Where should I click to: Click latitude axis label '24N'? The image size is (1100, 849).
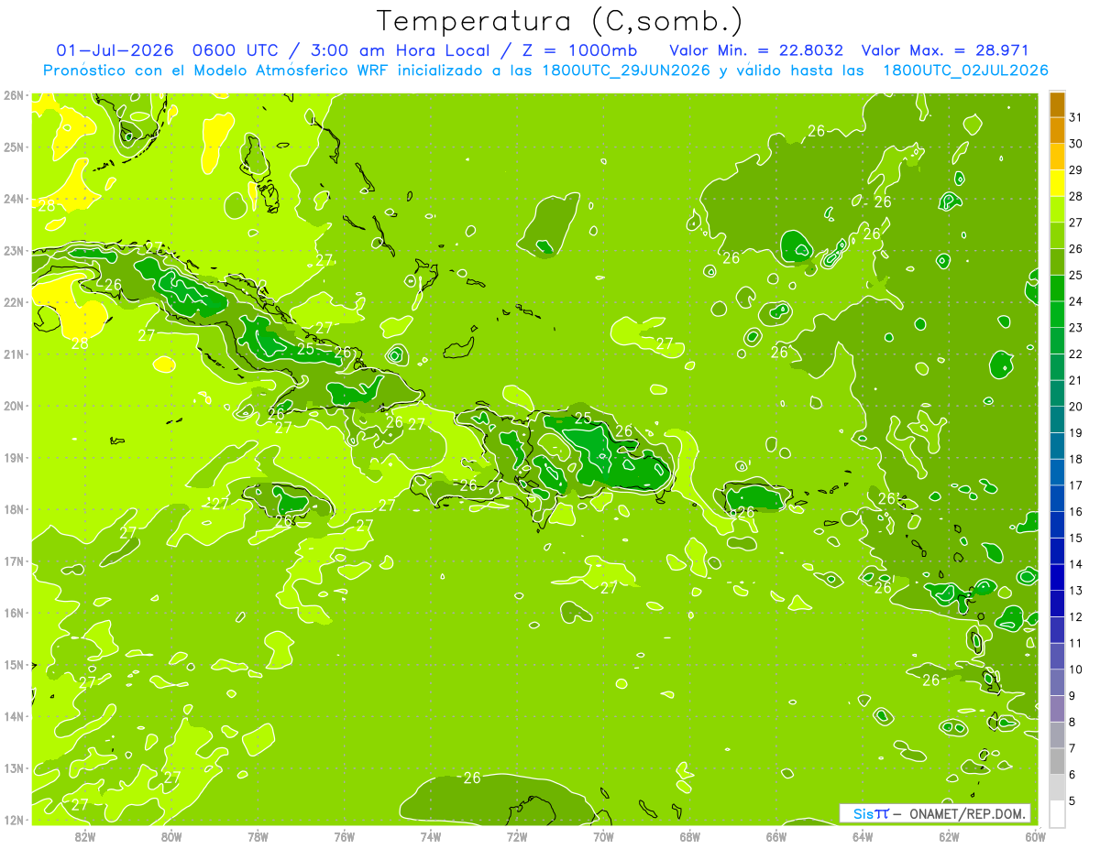pos(13,199)
